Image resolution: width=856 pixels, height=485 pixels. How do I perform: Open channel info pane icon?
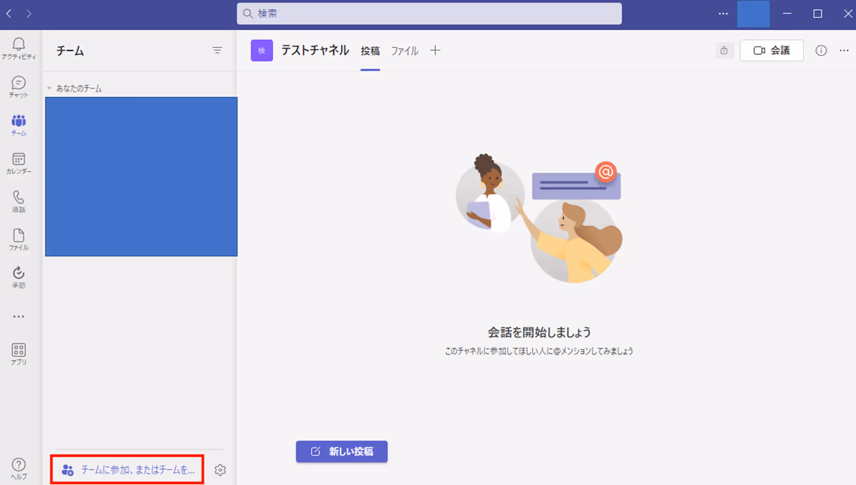click(821, 50)
